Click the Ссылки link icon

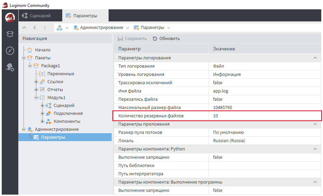42,82
